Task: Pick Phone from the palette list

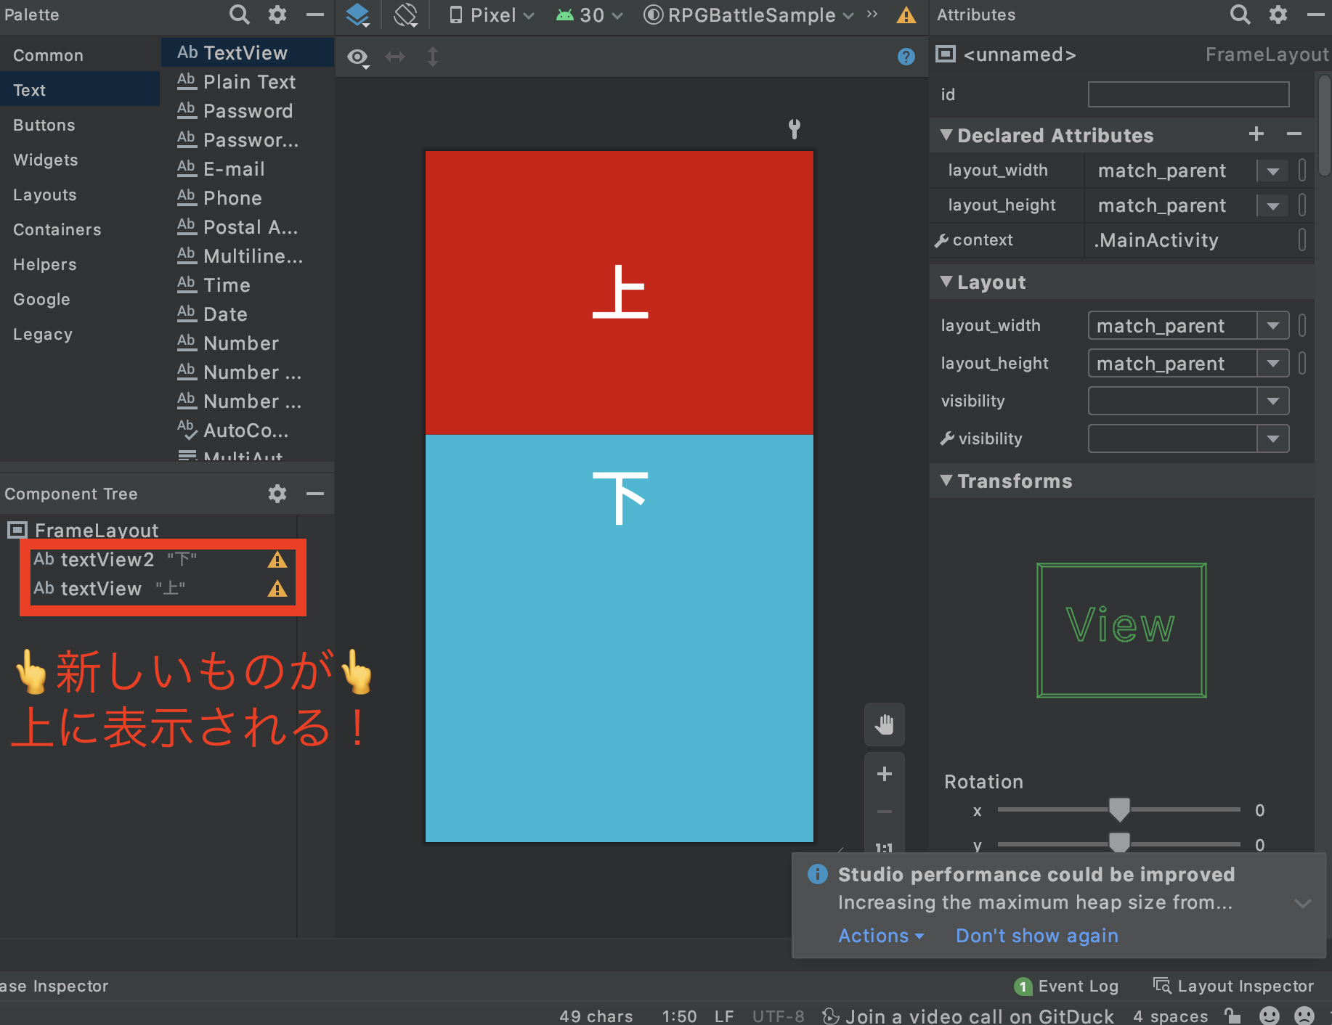Action: click(247, 197)
